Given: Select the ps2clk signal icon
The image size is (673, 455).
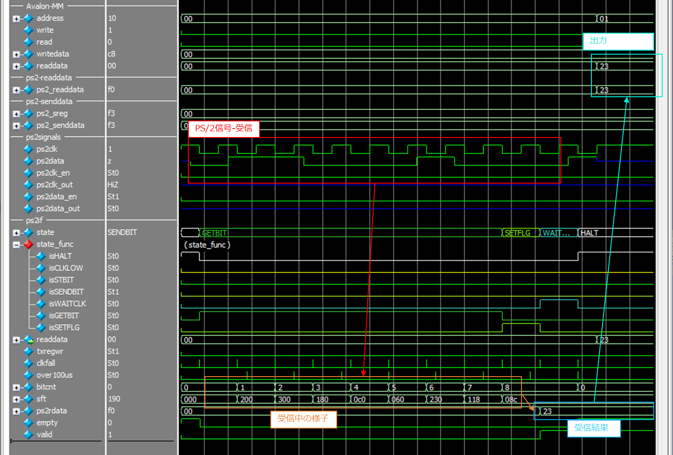Looking at the screenshot, I should coord(28,149).
